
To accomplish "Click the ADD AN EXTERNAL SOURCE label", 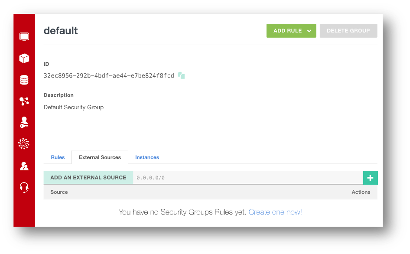I will pyautogui.click(x=88, y=177).
